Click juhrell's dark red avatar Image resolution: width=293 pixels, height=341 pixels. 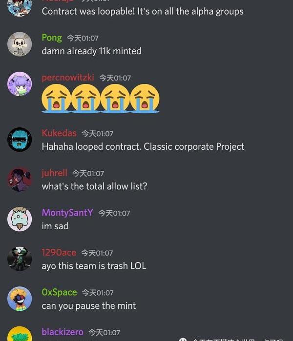[x=20, y=180]
